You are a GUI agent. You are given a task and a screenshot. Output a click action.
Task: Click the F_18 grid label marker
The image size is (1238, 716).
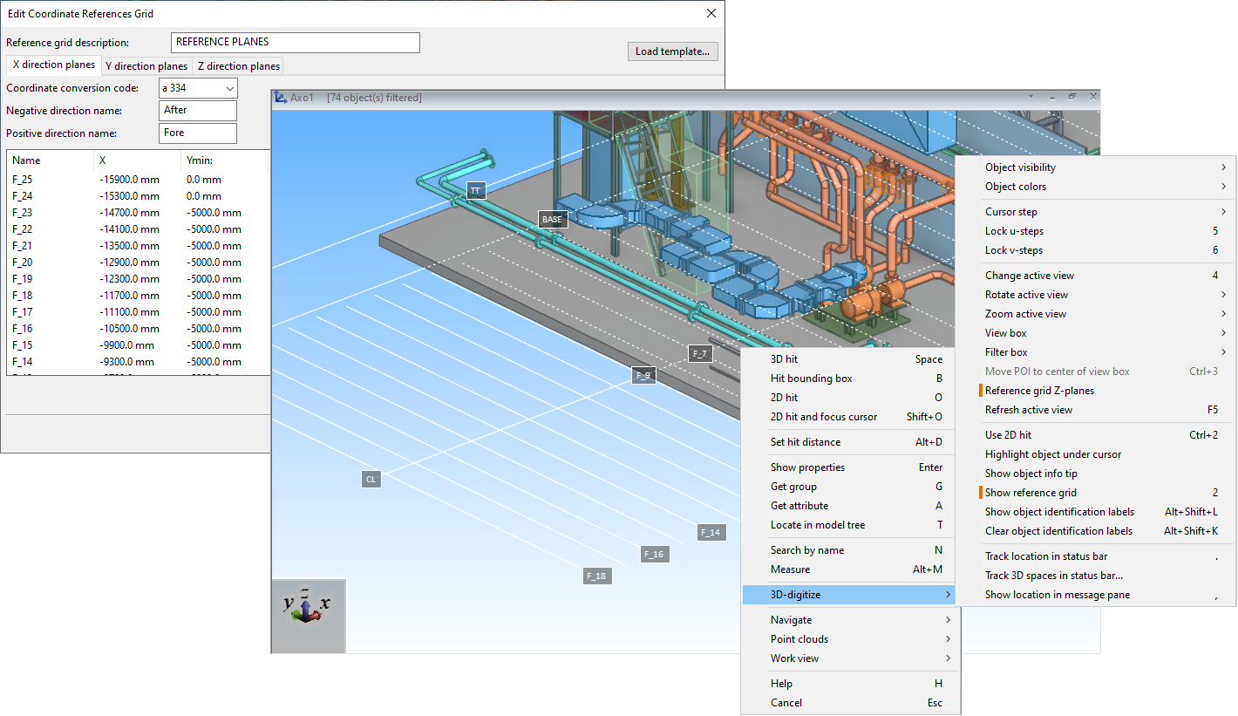coord(596,576)
